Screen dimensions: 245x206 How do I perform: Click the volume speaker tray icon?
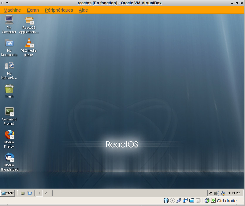[217, 193]
